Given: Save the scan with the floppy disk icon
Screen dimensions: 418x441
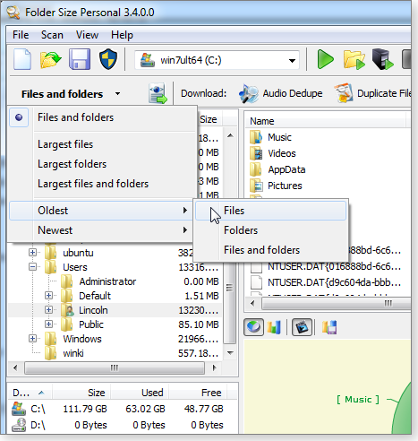Looking at the screenshot, I should coord(80,59).
